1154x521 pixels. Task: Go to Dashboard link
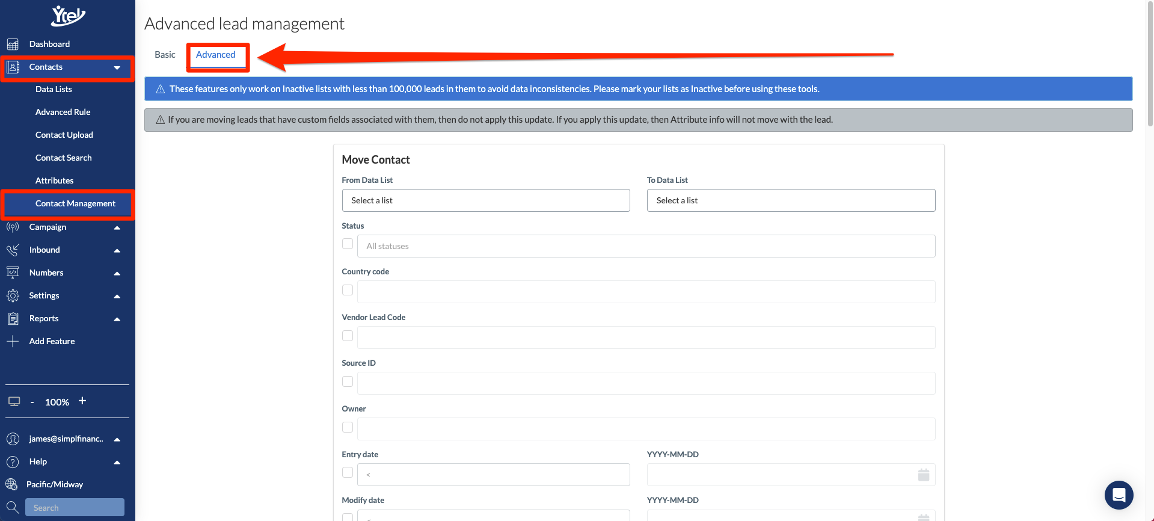[x=49, y=44]
